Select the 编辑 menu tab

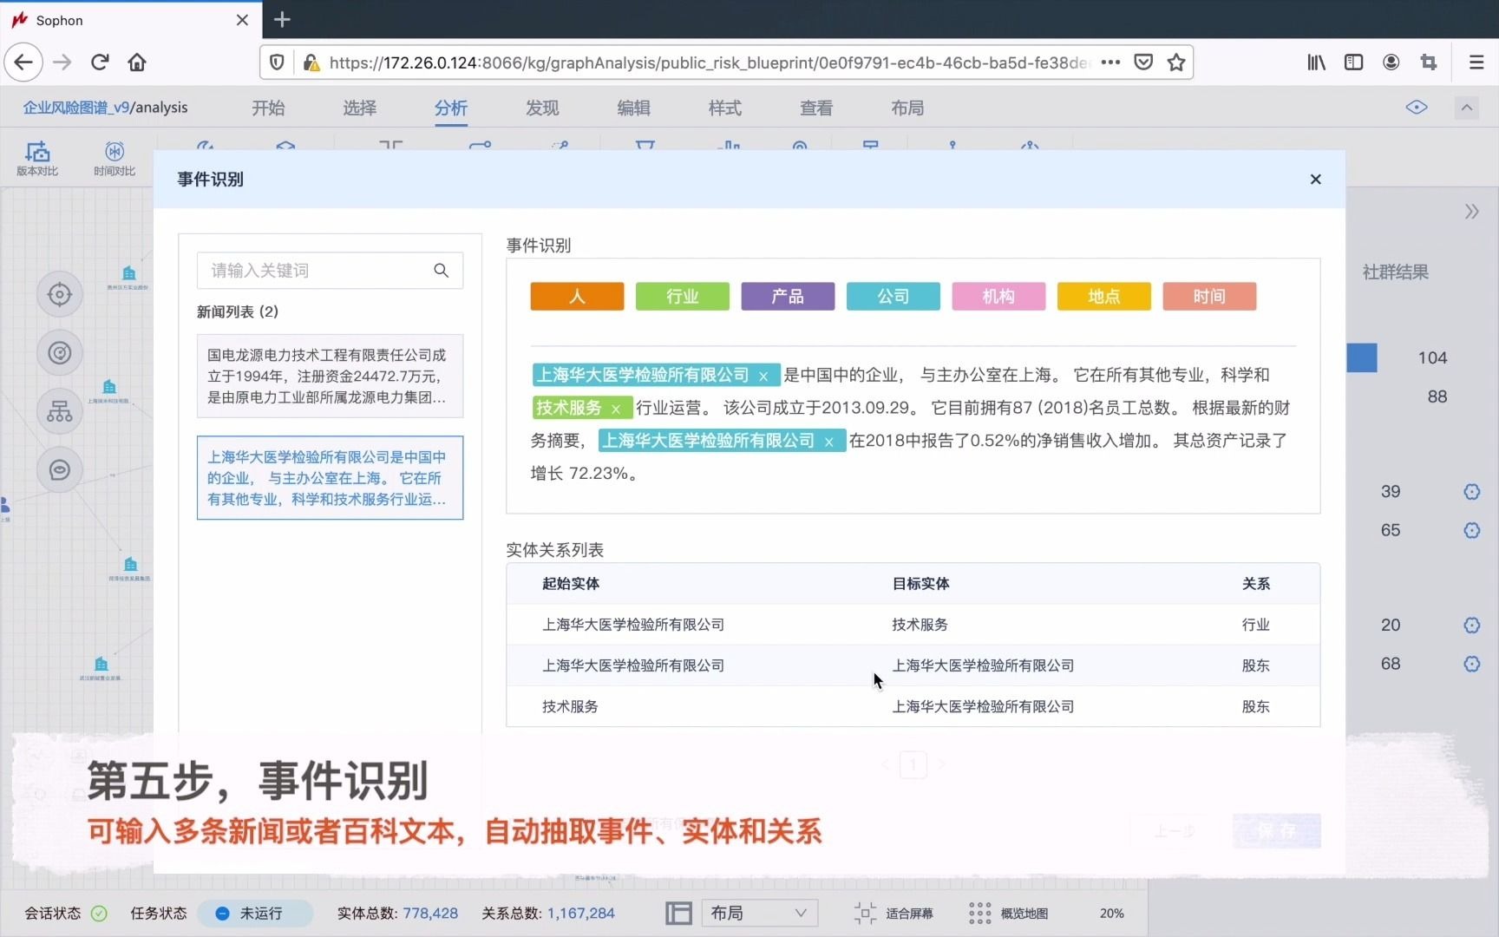(x=633, y=108)
